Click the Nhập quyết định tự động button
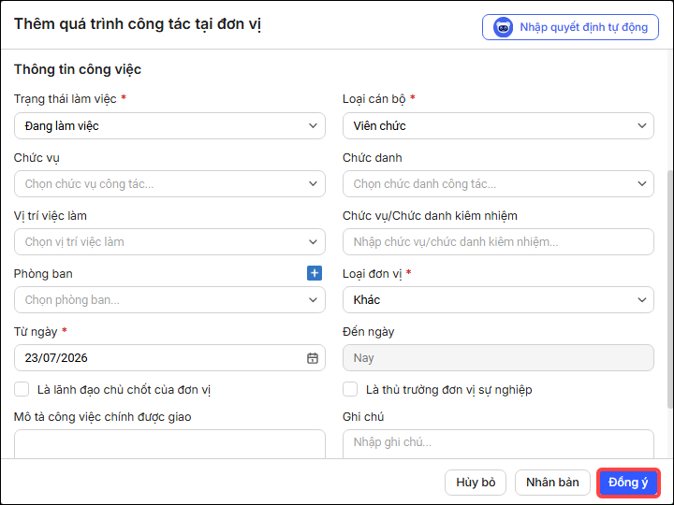The width and height of the screenshot is (674, 505). [x=570, y=27]
